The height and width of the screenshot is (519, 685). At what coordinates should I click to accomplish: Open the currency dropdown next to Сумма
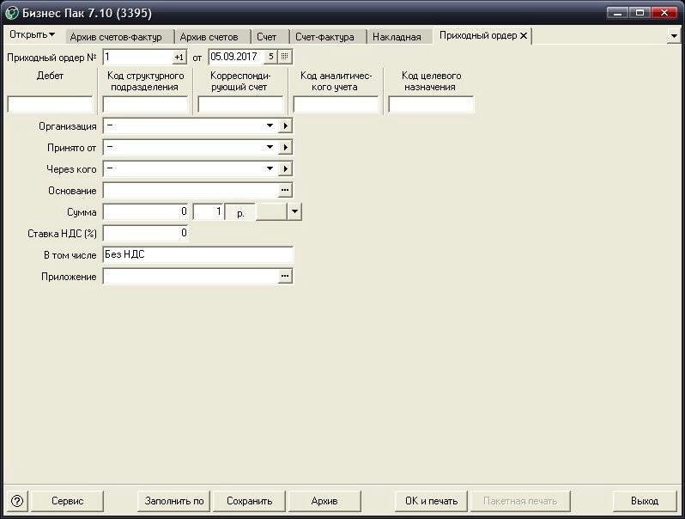(295, 212)
